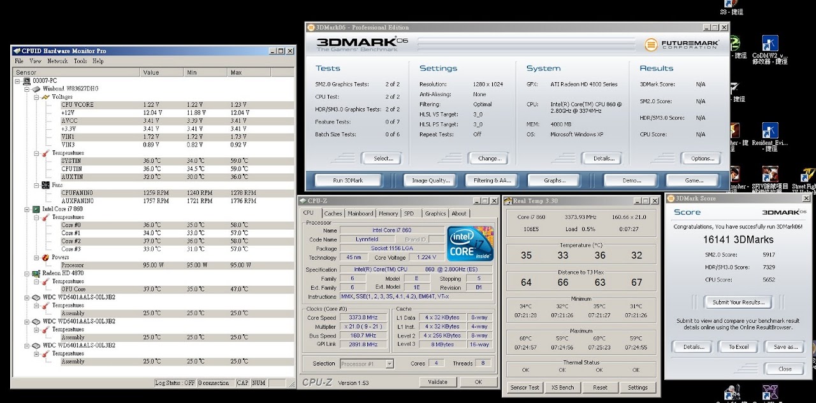Open Filtering & AA... in 3DMark06
816x403 pixels.
492,180
